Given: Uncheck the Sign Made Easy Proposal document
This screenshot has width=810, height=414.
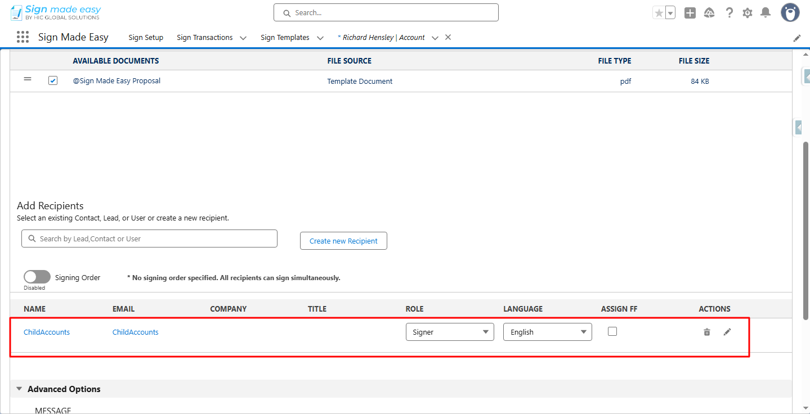Looking at the screenshot, I should click(x=52, y=80).
